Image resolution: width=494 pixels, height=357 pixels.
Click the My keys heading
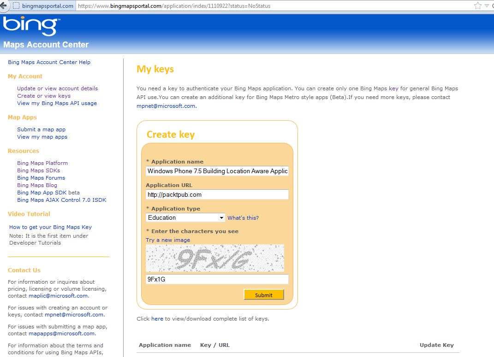pyautogui.click(x=155, y=69)
